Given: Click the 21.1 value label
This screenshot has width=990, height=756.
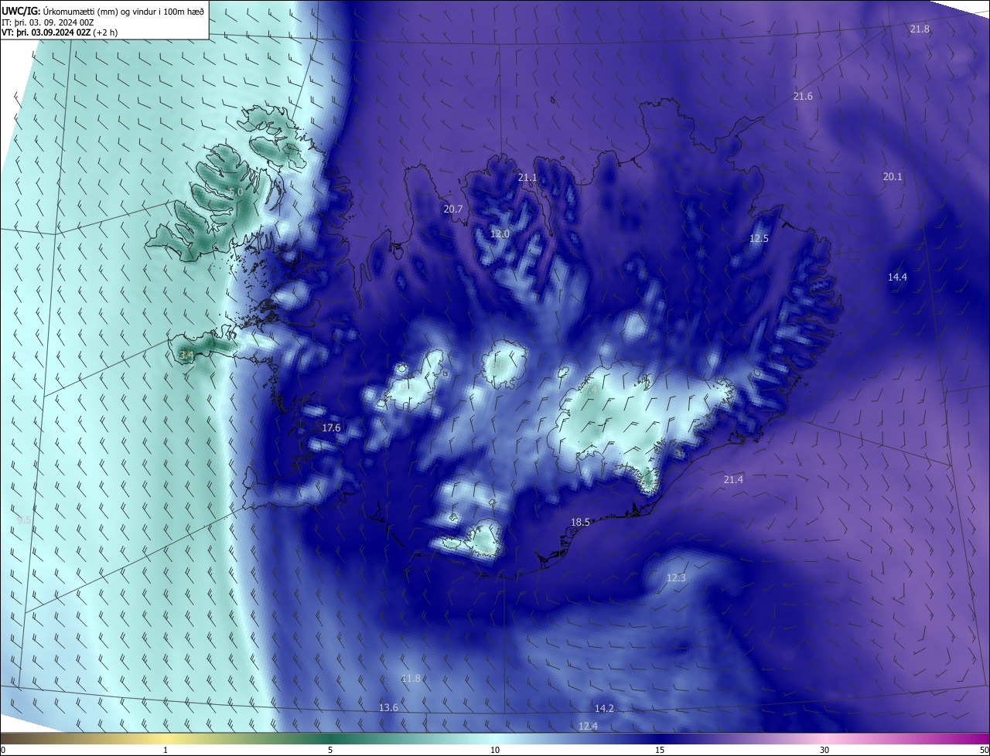Looking at the screenshot, I should [527, 177].
